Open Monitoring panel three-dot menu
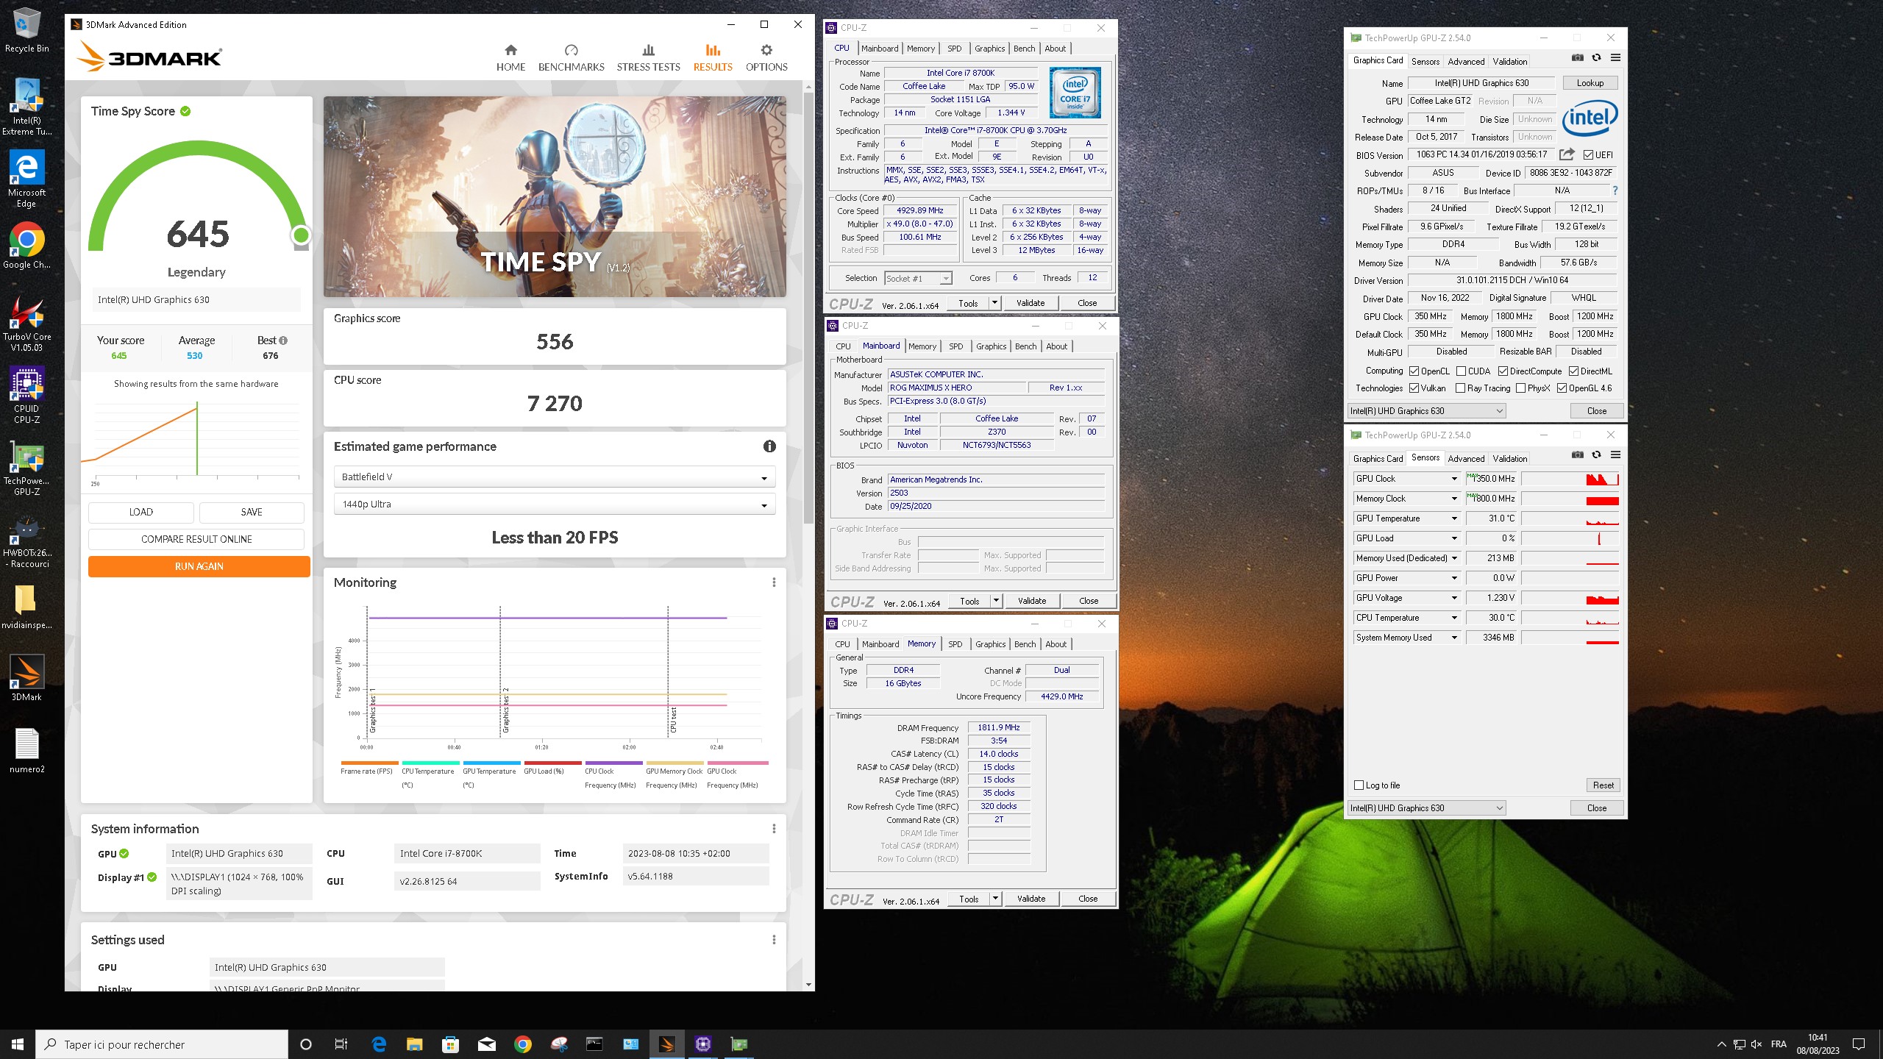 pos(774,582)
